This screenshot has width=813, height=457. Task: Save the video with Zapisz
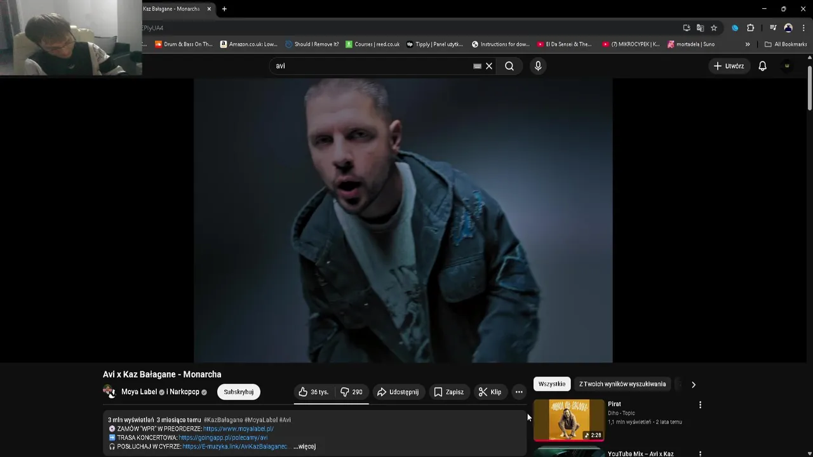click(449, 392)
